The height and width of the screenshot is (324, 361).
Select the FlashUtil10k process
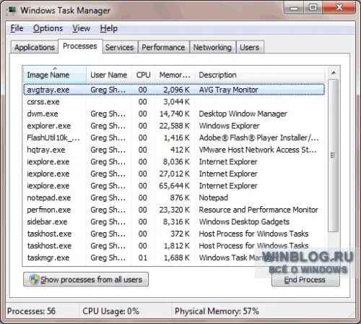pyautogui.click(x=174, y=137)
